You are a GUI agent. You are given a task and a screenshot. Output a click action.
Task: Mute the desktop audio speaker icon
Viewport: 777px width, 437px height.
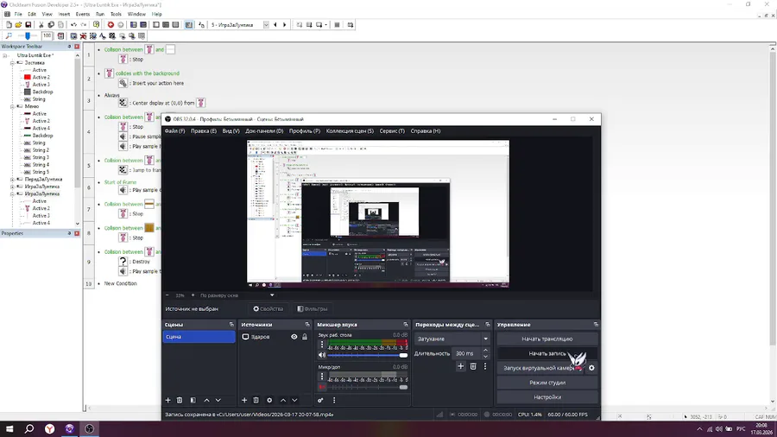tap(322, 355)
